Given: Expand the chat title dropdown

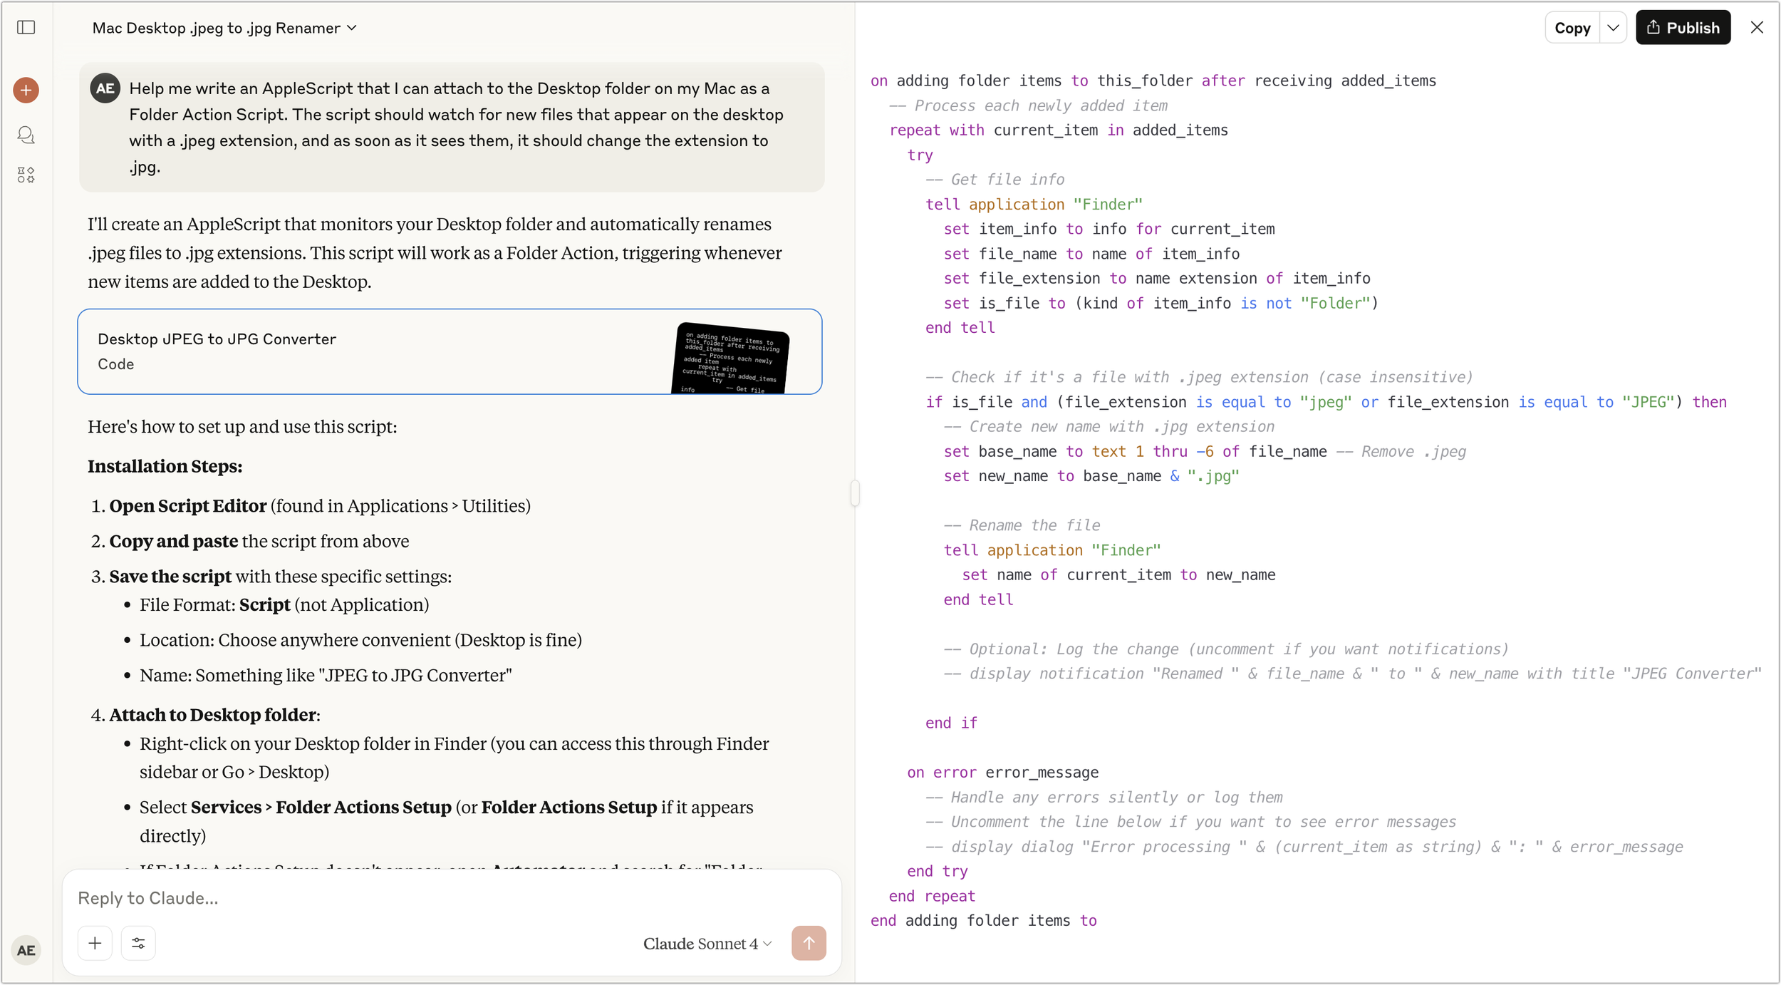Looking at the screenshot, I should click(352, 29).
